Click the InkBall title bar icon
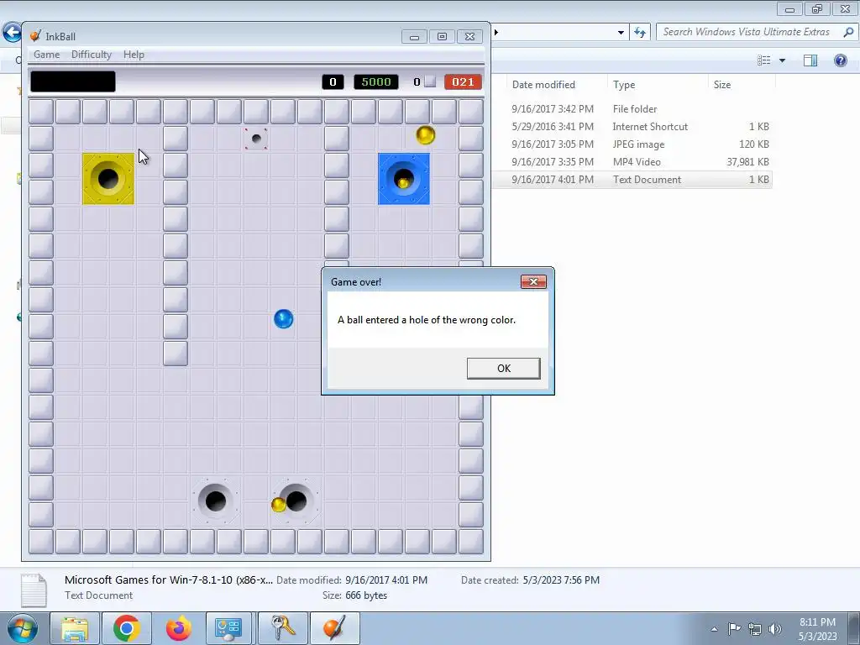Screen dimensions: 860x645 tap(35, 36)
